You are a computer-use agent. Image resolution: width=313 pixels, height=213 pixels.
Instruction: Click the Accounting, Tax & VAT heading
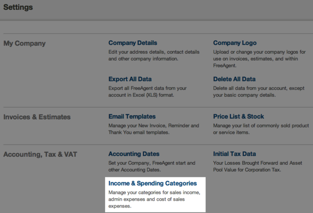[40, 154]
